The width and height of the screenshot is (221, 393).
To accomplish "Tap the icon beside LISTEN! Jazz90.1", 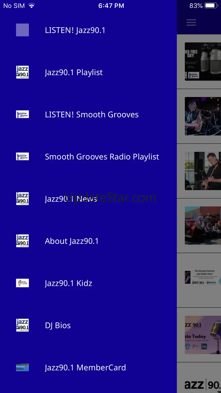I will (22, 30).
